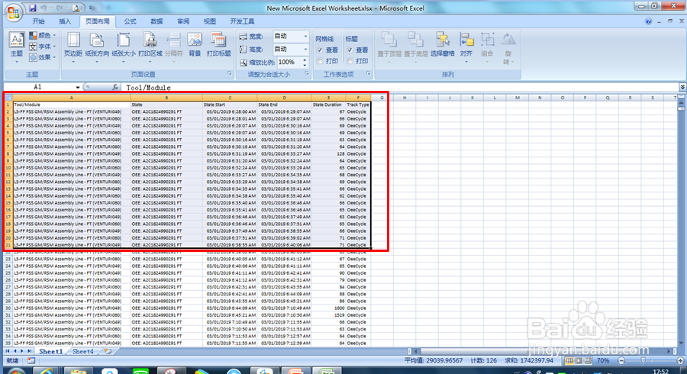Switch to the 视图 tab

(209, 21)
